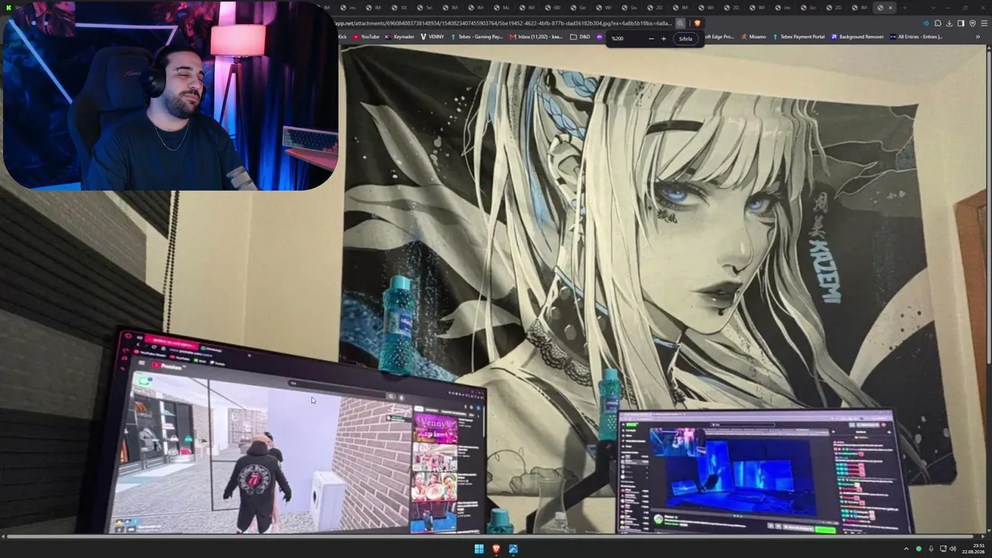Click the zoom out minus button

tap(651, 39)
